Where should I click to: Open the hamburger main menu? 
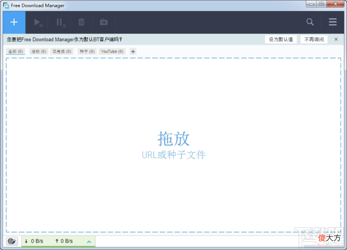pos(333,22)
